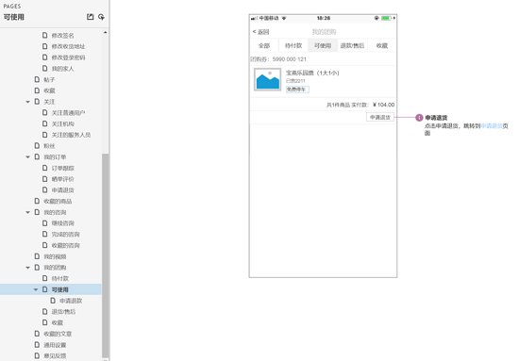This screenshot has height=361, width=519.
Task: Click the page icon next to 粉丝
Action: click(x=37, y=146)
